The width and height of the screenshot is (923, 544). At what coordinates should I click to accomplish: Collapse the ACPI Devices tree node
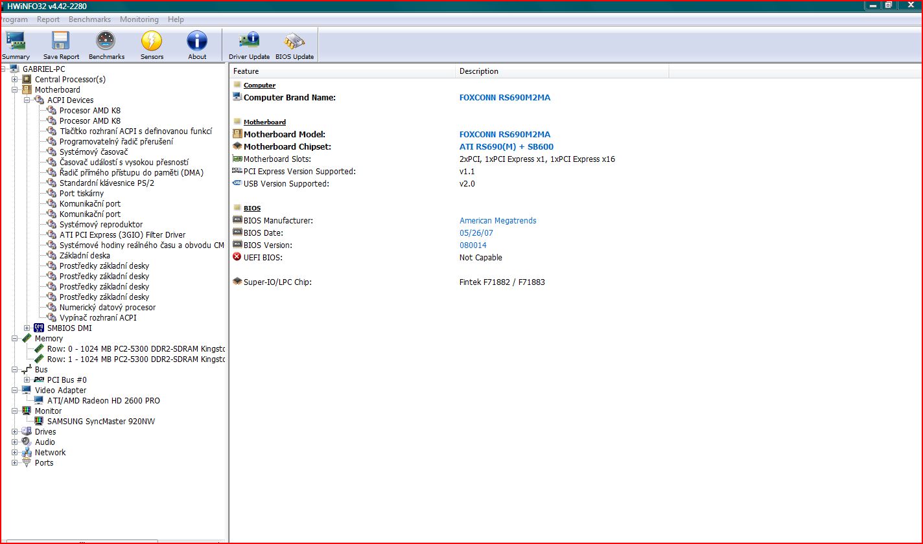27,100
